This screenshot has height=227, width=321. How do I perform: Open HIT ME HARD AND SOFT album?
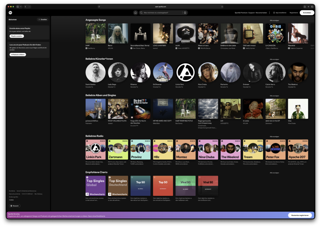pos(163,109)
